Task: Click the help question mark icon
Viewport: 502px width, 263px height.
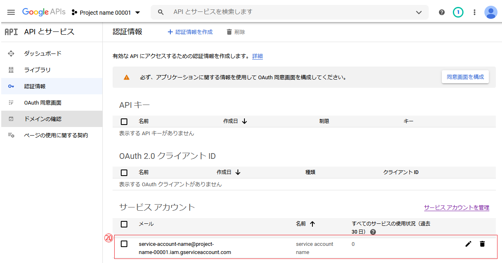Action: click(x=441, y=12)
